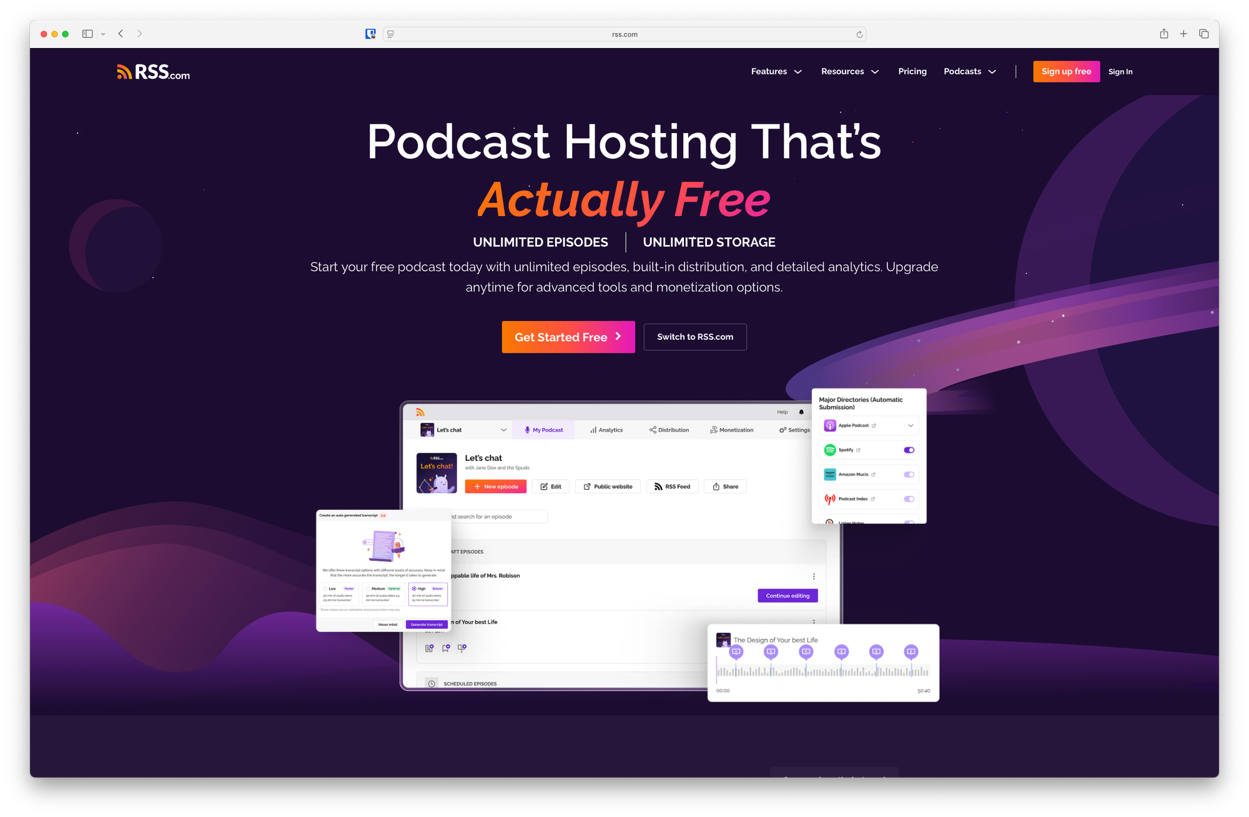
Task: Expand the Features dropdown menu
Action: pyautogui.click(x=776, y=71)
